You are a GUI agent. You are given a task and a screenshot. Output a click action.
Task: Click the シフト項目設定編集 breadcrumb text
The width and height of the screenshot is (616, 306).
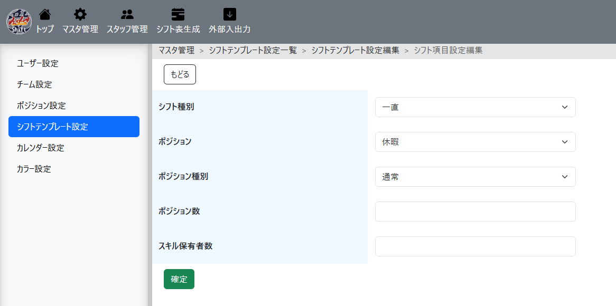tap(448, 50)
